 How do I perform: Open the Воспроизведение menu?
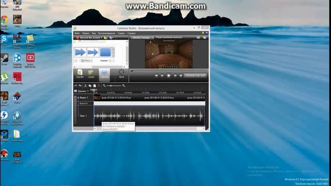107,33
